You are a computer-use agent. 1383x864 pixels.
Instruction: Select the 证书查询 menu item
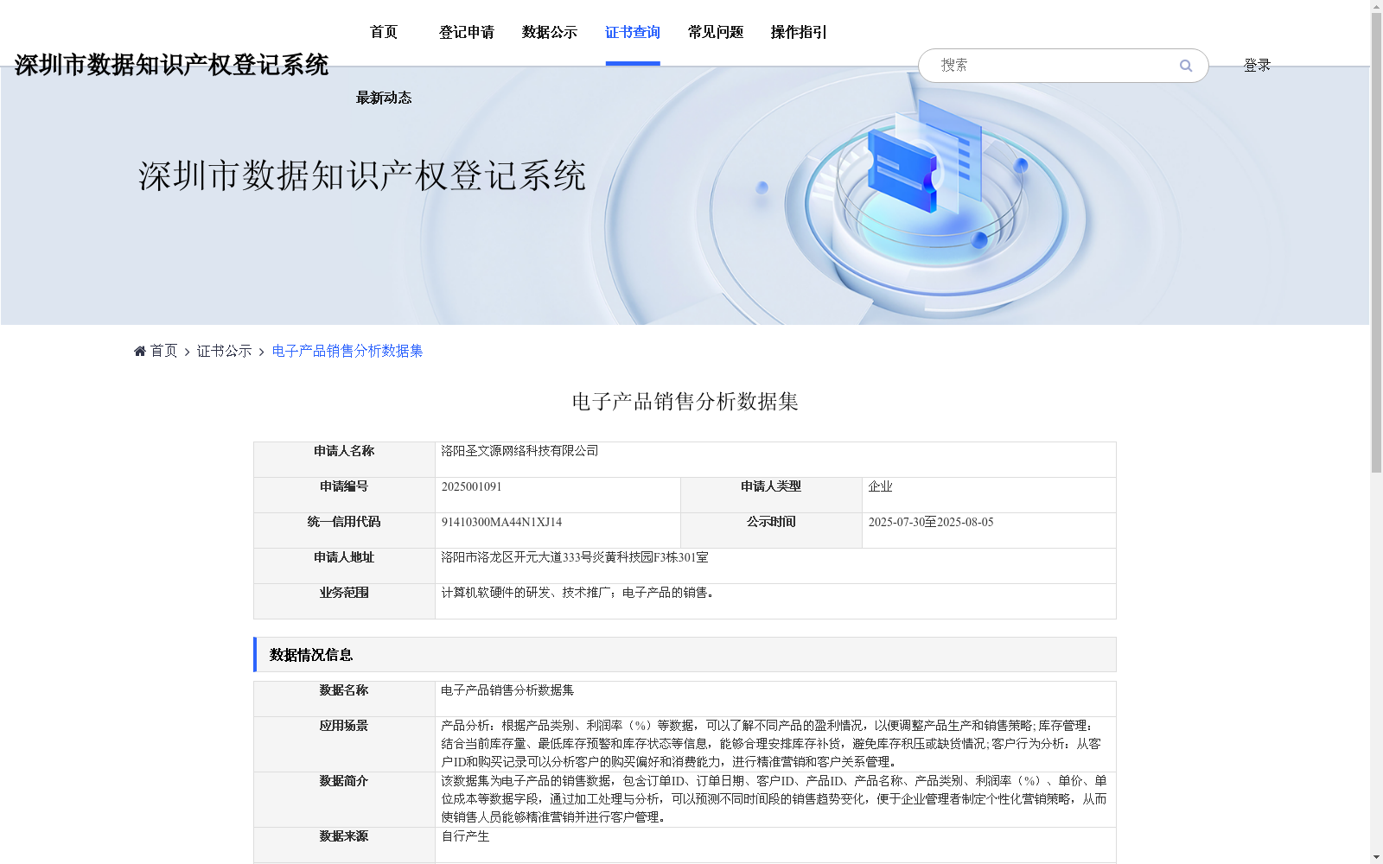(x=633, y=32)
